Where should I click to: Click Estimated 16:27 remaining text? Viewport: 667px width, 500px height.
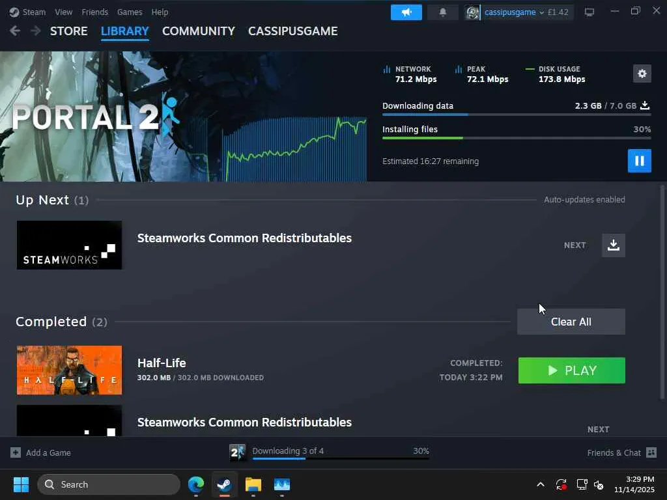[x=431, y=161]
